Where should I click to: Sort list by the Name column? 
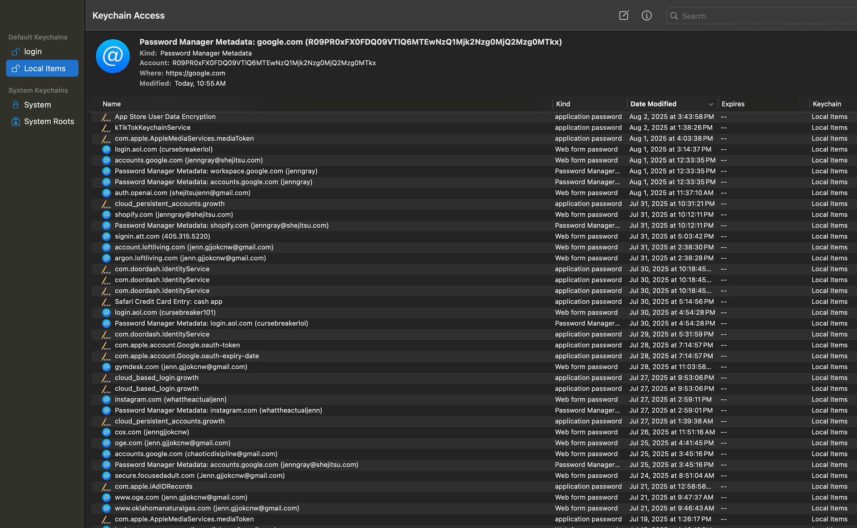point(111,104)
